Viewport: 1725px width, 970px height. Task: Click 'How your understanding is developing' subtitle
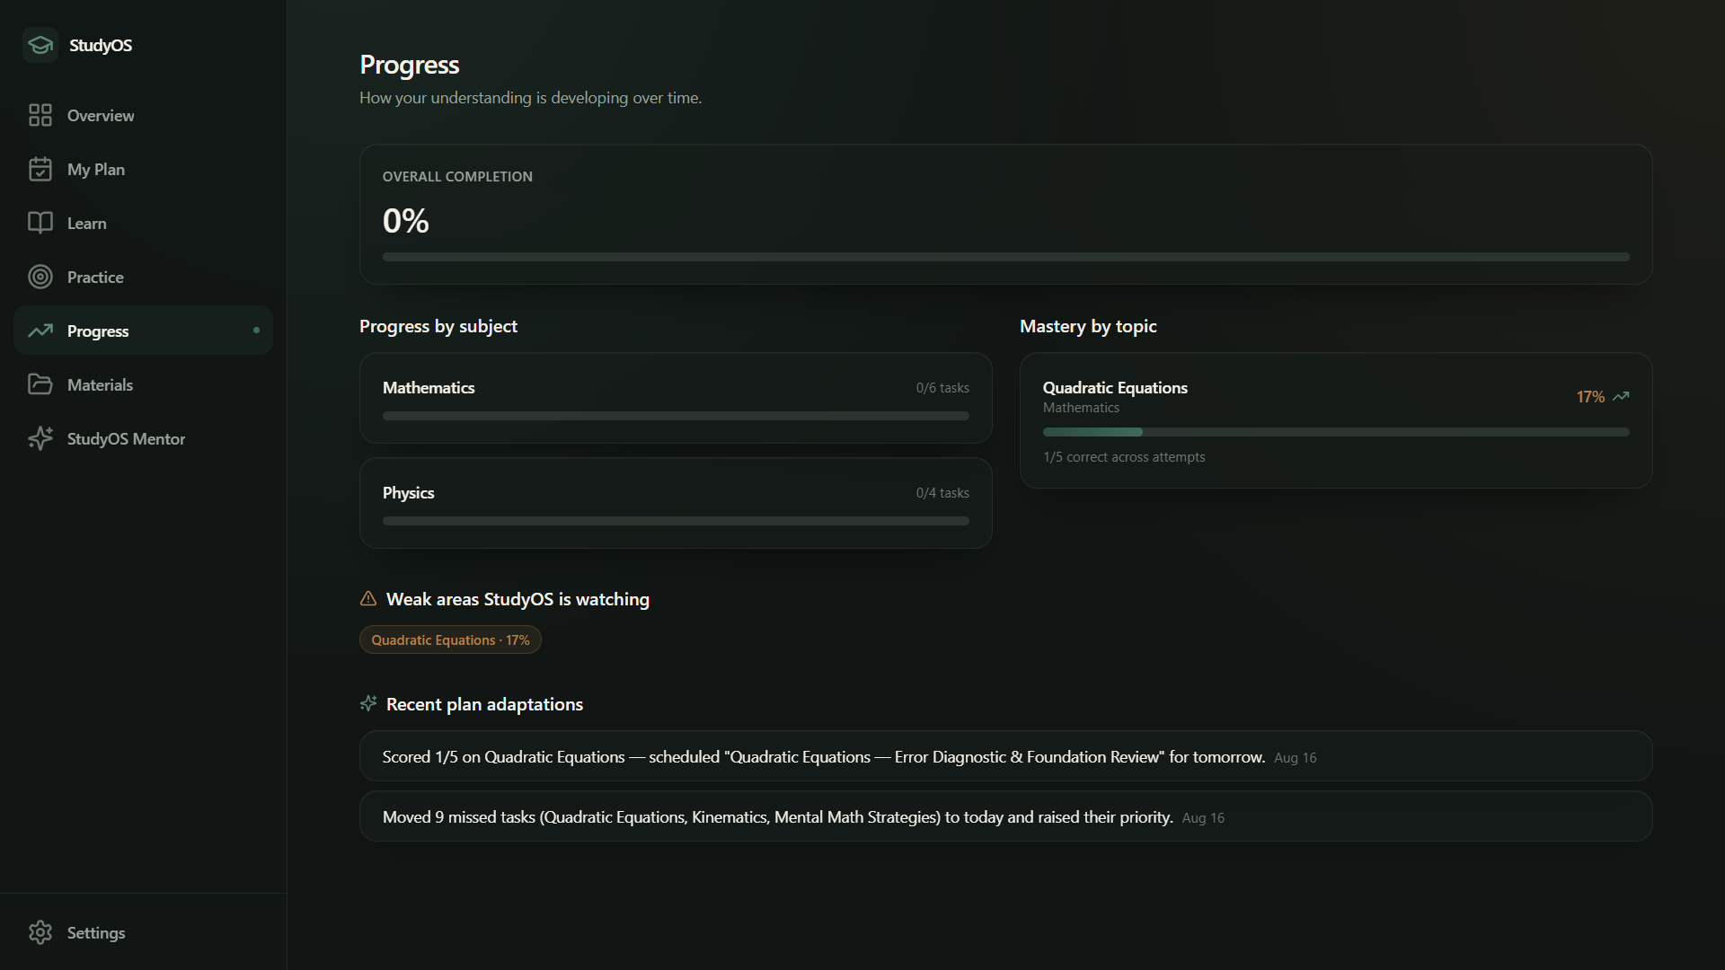[x=530, y=98]
